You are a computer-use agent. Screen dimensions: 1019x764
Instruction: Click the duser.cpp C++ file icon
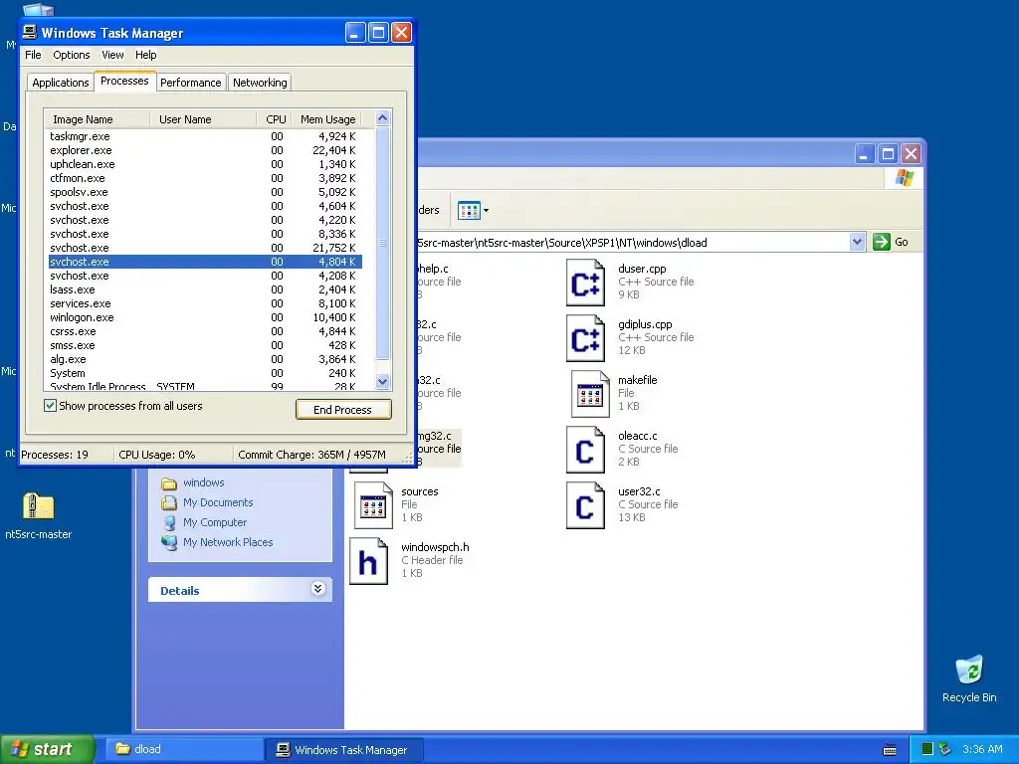coord(585,282)
